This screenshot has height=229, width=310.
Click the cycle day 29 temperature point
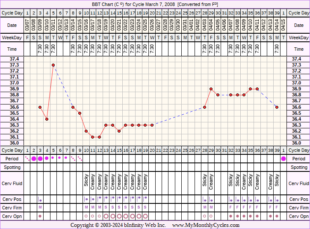click(211, 89)
